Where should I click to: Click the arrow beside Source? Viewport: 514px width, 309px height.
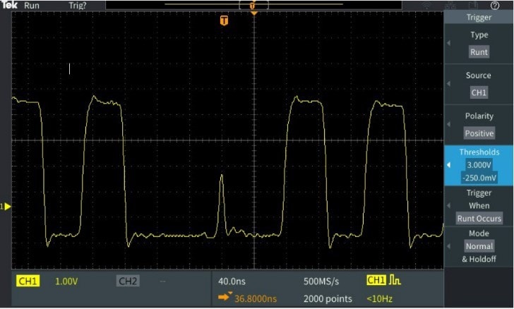coord(449,84)
